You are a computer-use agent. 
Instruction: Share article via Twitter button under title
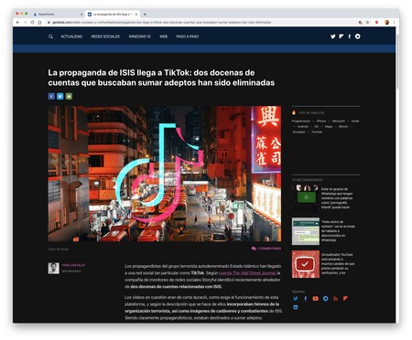click(x=60, y=96)
